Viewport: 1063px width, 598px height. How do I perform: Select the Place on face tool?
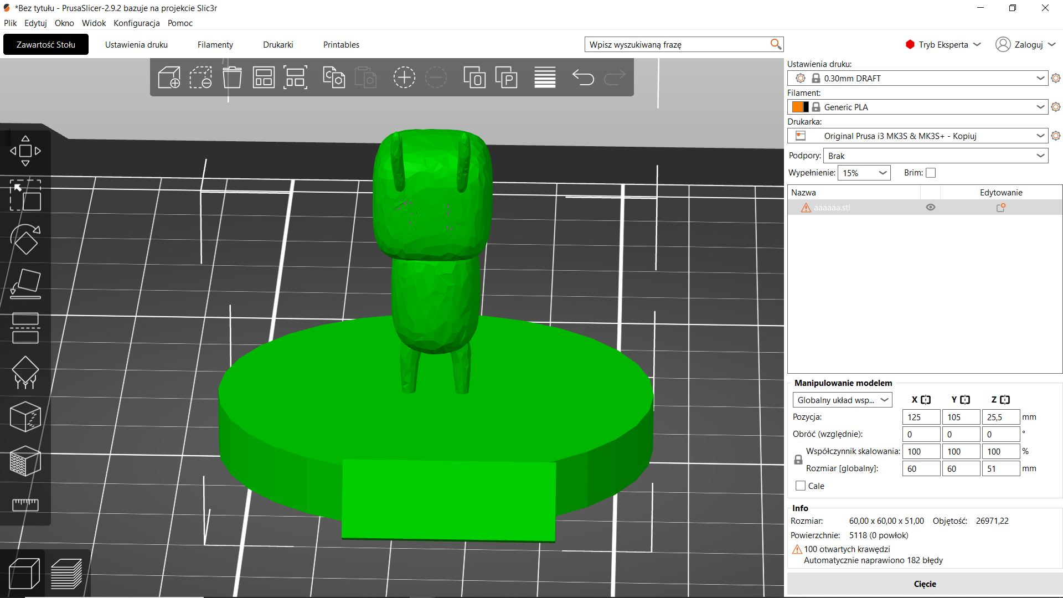click(x=25, y=283)
